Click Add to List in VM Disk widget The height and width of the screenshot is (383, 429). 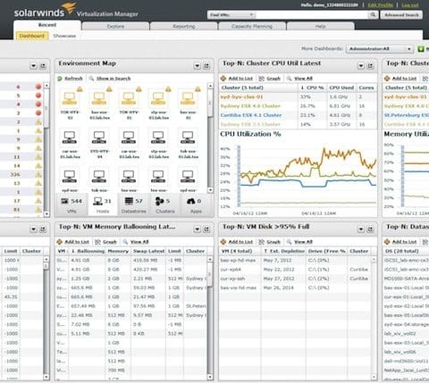(x=237, y=242)
